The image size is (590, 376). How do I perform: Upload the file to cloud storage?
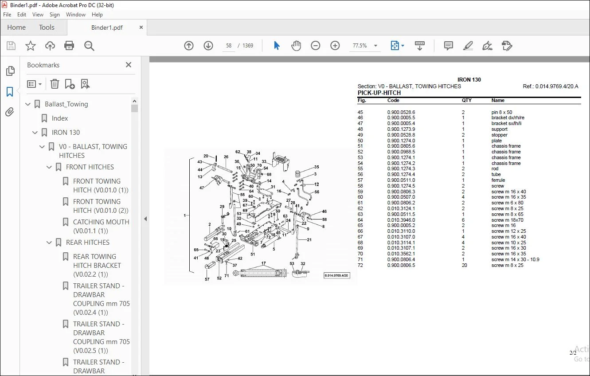coord(50,46)
